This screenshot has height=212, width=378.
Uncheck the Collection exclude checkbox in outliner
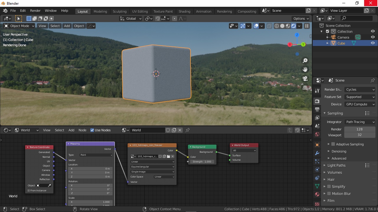pos(328,32)
